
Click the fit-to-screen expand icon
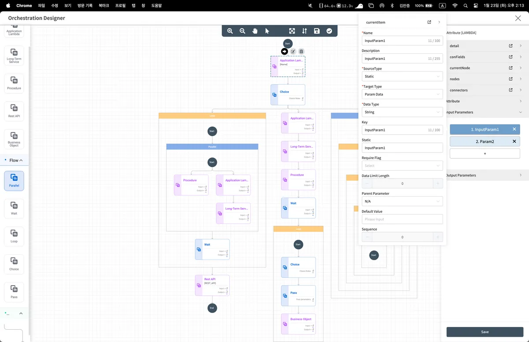292,31
